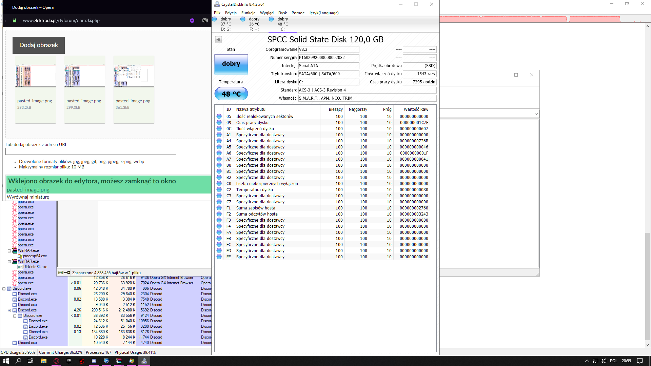Open the Windows Start menu
This screenshot has height=366, width=651.
coord(6,361)
